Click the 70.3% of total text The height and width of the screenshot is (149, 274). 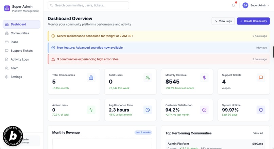[x=61, y=115]
